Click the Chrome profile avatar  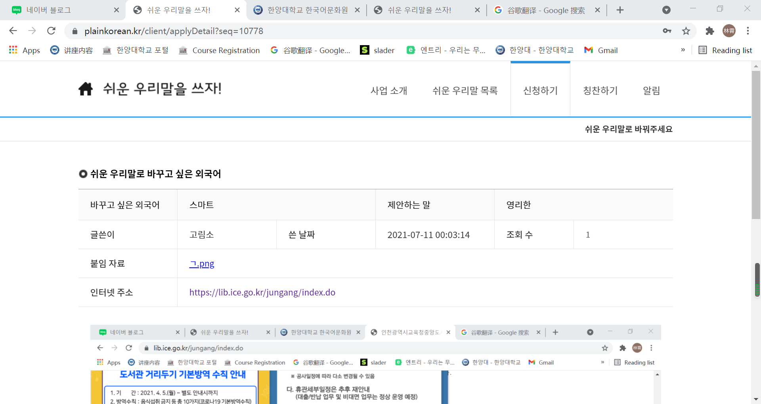[x=729, y=31]
